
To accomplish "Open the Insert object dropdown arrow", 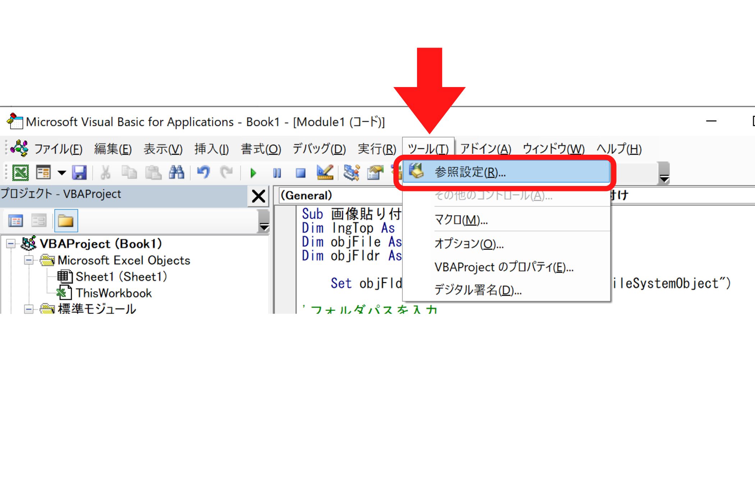I will 62,173.
